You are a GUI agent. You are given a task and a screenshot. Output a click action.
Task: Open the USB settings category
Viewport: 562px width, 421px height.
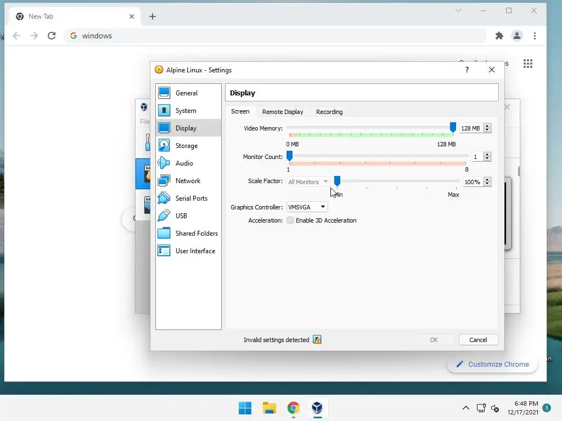pos(188,215)
